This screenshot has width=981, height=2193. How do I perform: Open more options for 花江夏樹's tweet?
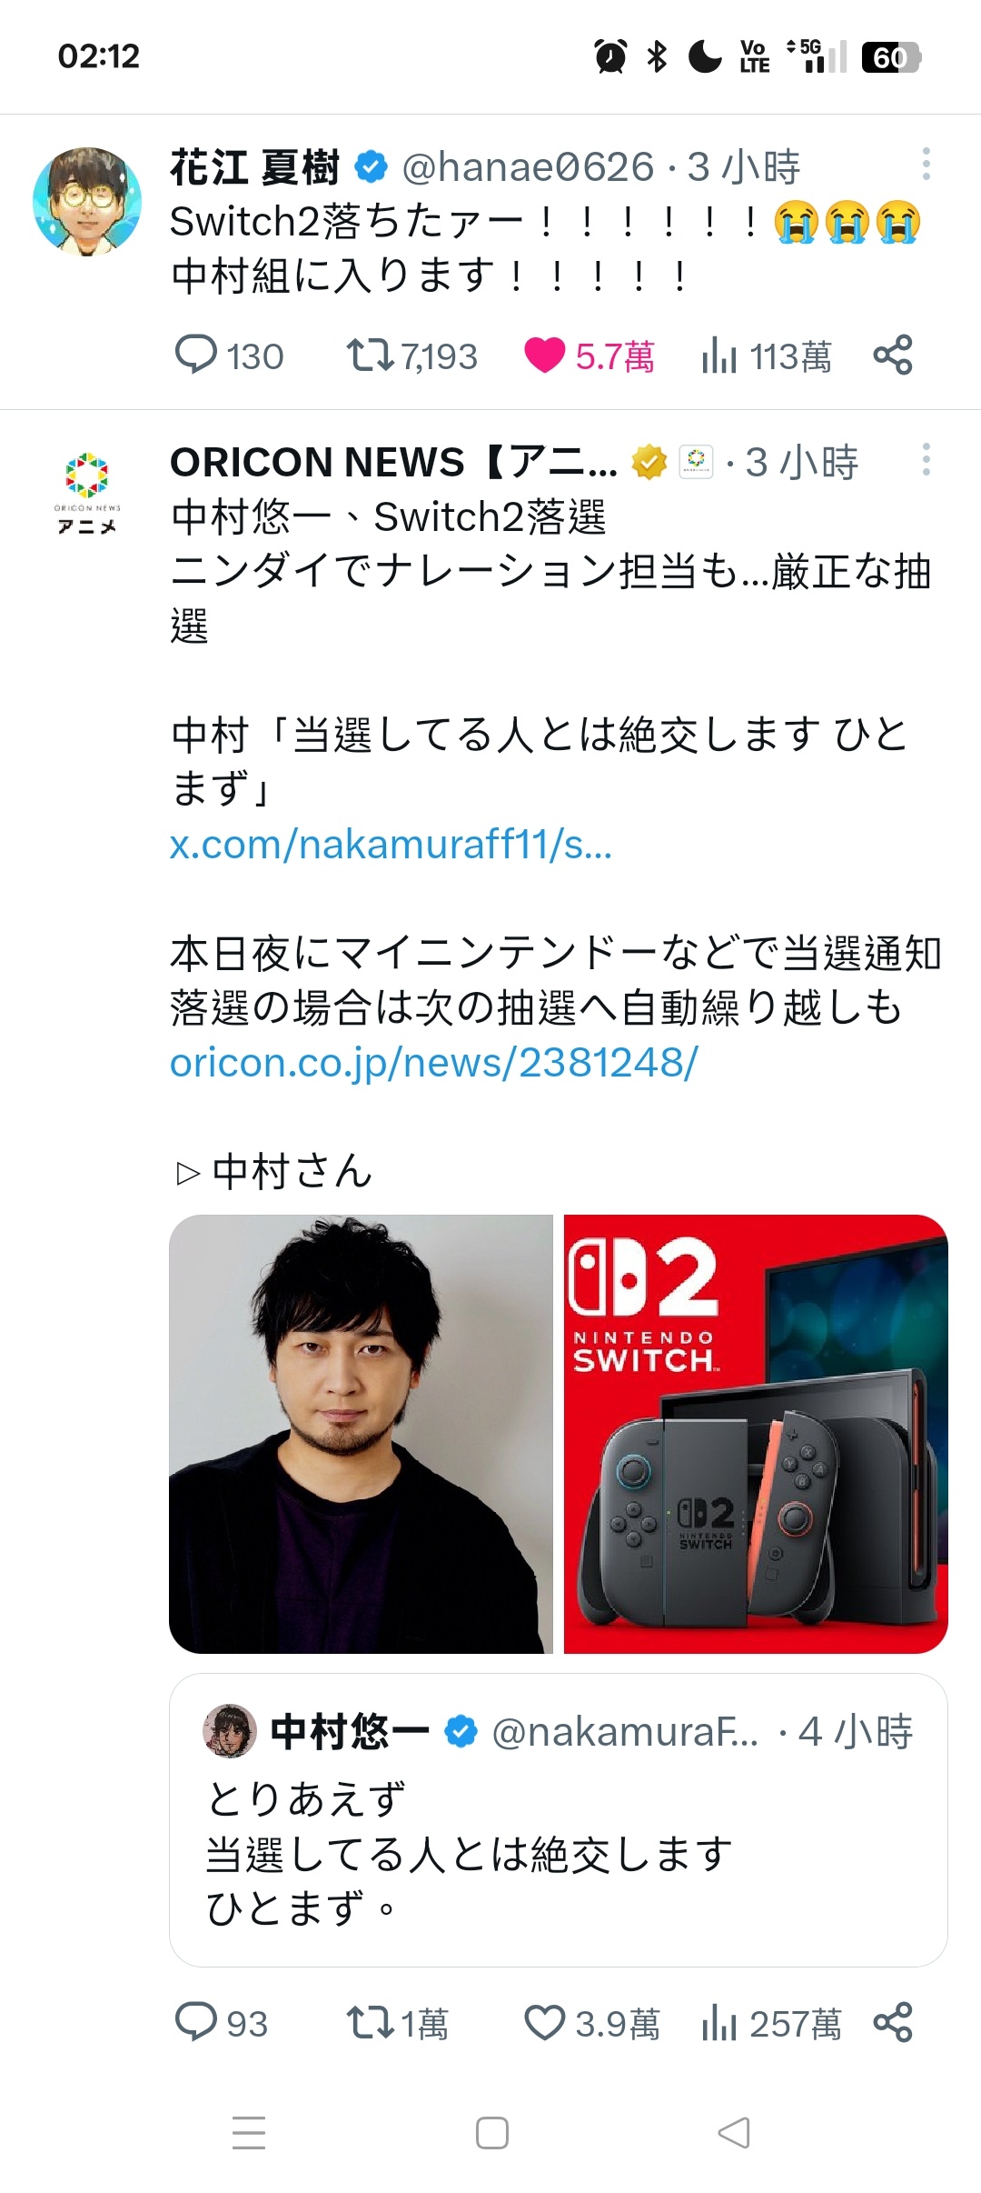926,164
